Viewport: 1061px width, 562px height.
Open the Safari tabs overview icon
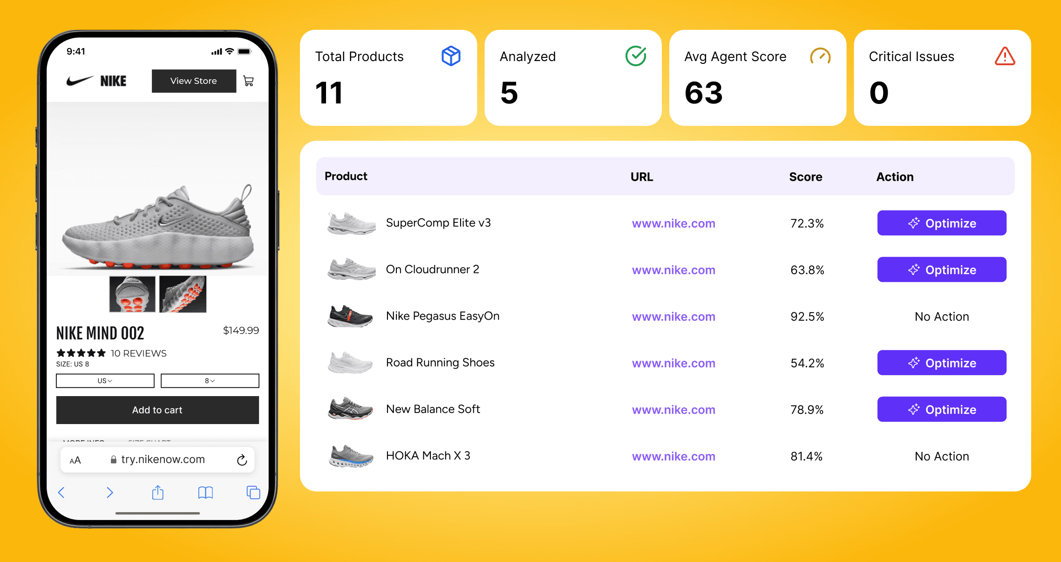pyautogui.click(x=253, y=493)
